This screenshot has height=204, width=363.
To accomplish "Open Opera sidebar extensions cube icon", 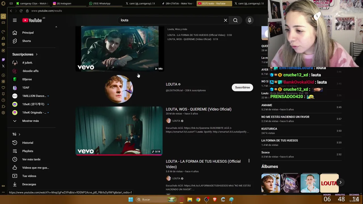I will click(3, 107).
